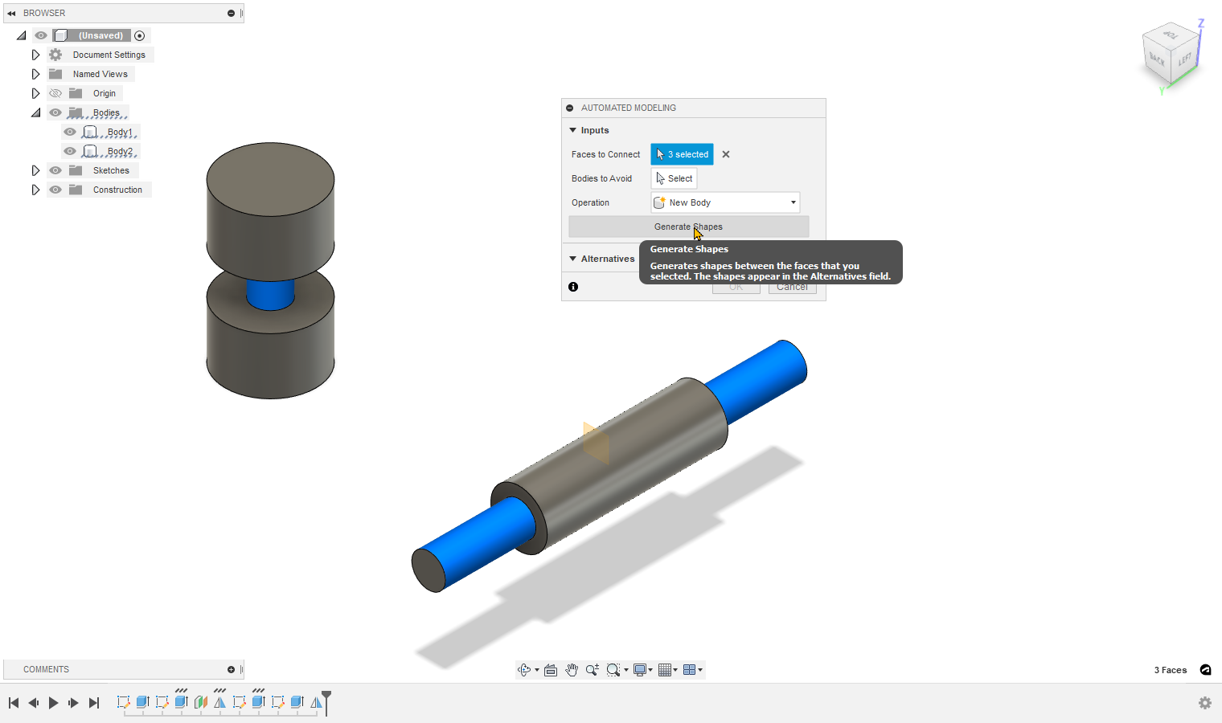Click the Viewports layout icon

click(x=689, y=670)
